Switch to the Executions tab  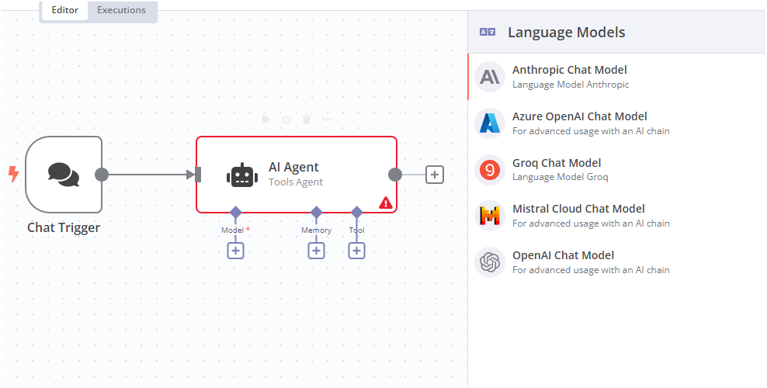pos(121,10)
